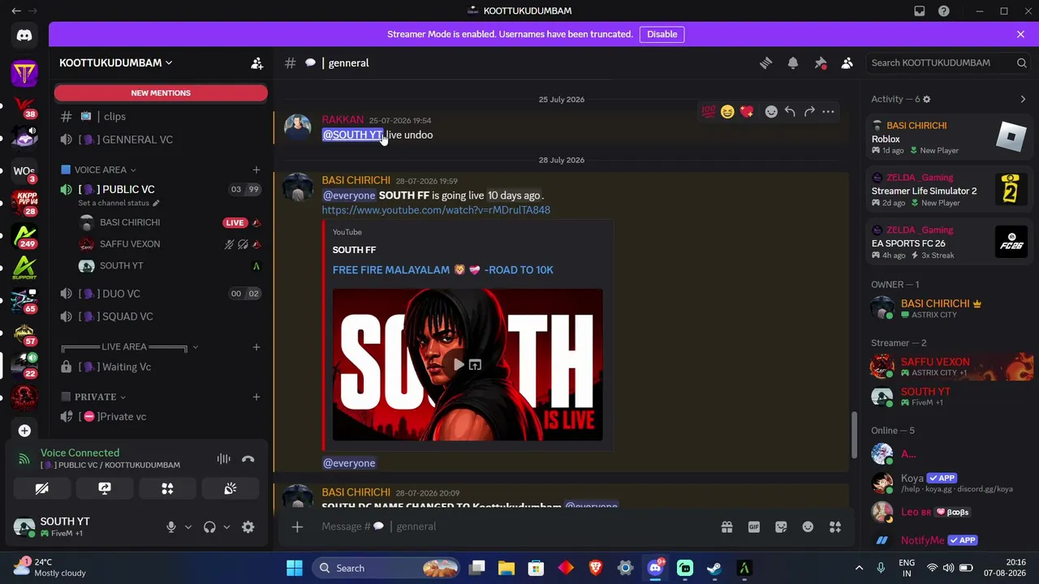Set a channel status for PUBLIC VC
1039x584 pixels.
click(119, 203)
